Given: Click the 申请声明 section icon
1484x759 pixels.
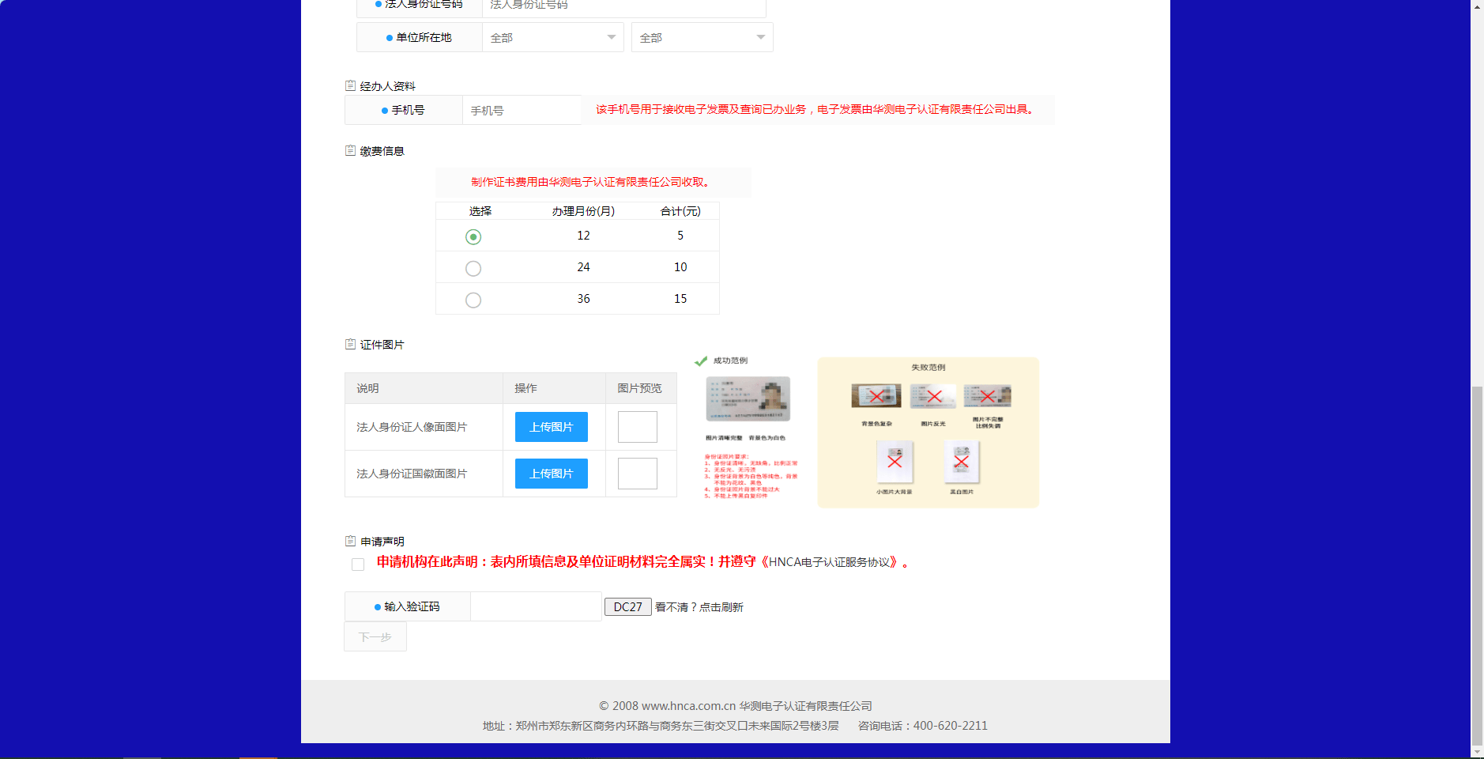Looking at the screenshot, I should [350, 541].
